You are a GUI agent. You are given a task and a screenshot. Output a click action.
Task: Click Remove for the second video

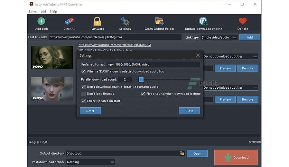[x=248, y=99]
